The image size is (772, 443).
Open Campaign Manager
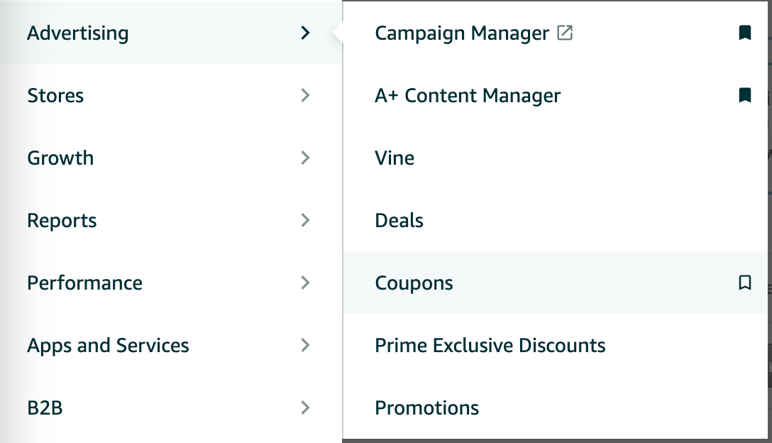click(x=462, y=33)
